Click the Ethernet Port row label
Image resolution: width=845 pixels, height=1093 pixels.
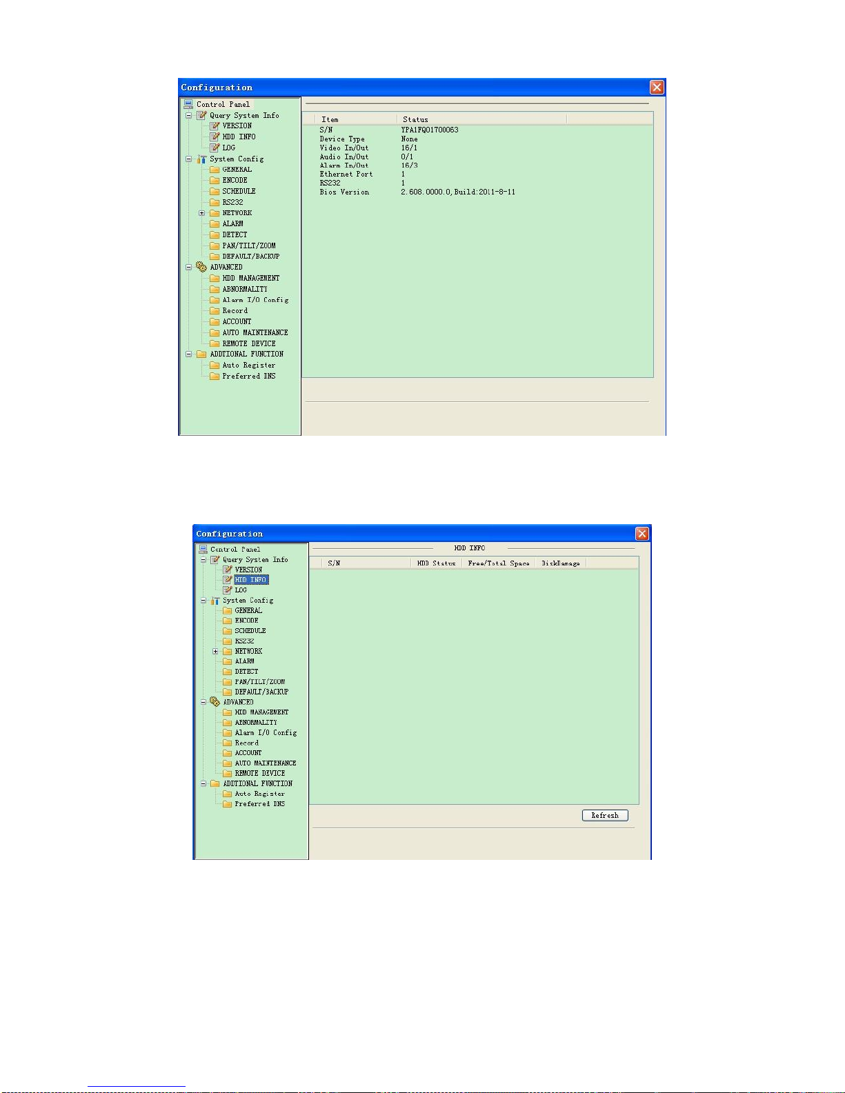(346, 174)
